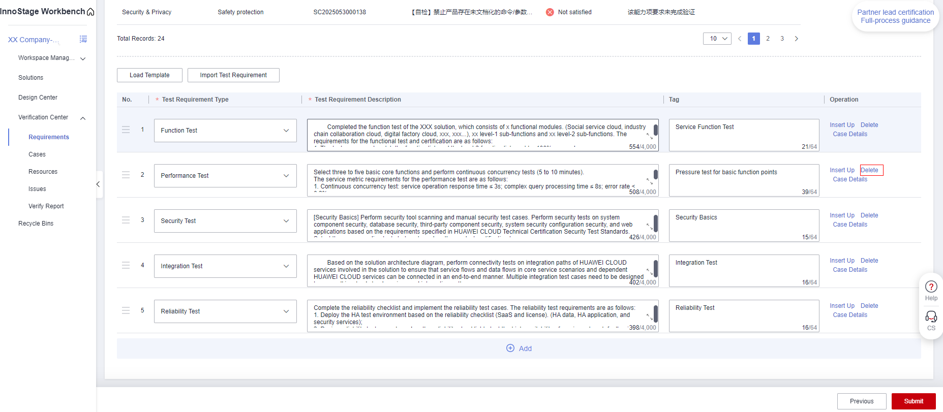Viewport: 943px width, 412px height.
Task: Go to the next page arrow
Action: pos(797,39)
